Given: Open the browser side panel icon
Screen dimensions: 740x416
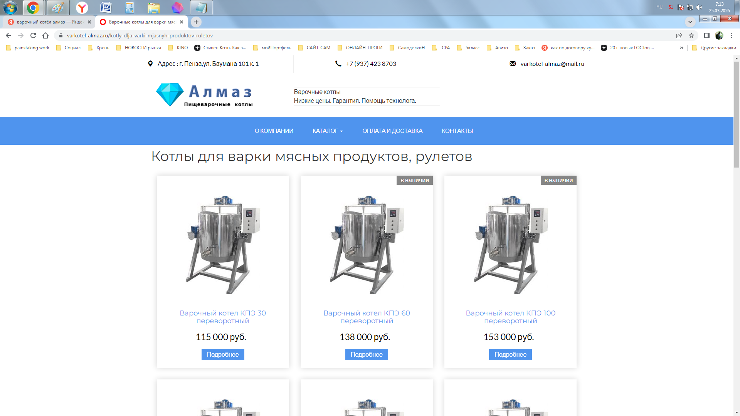Looking at the screenshot, I should [706, 35].
